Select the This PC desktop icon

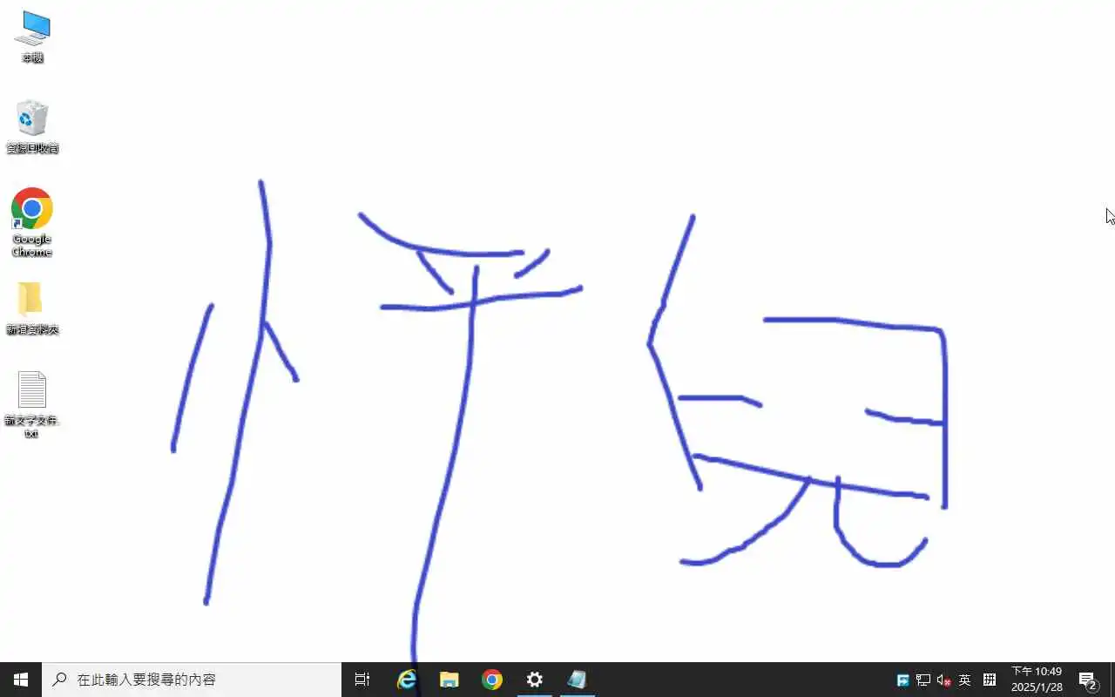32,37
